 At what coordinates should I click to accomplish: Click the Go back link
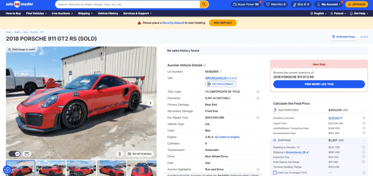pos(364,37)
